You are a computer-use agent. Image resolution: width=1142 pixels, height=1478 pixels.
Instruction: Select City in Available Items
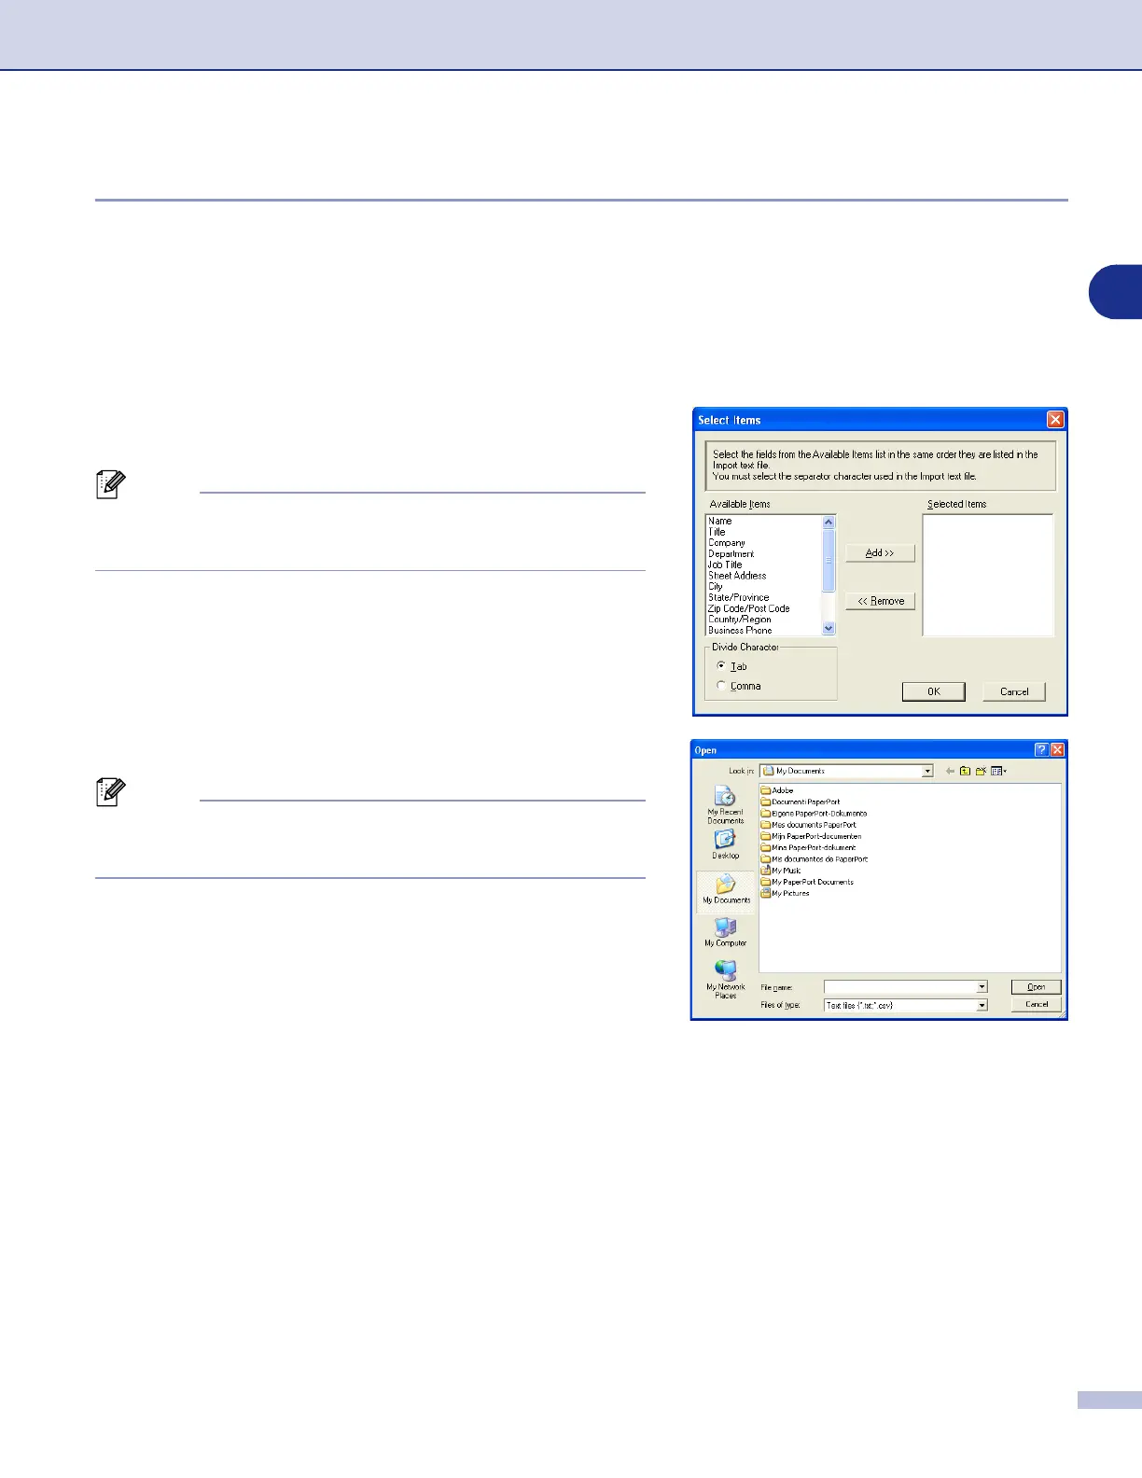tap(716, 587)
